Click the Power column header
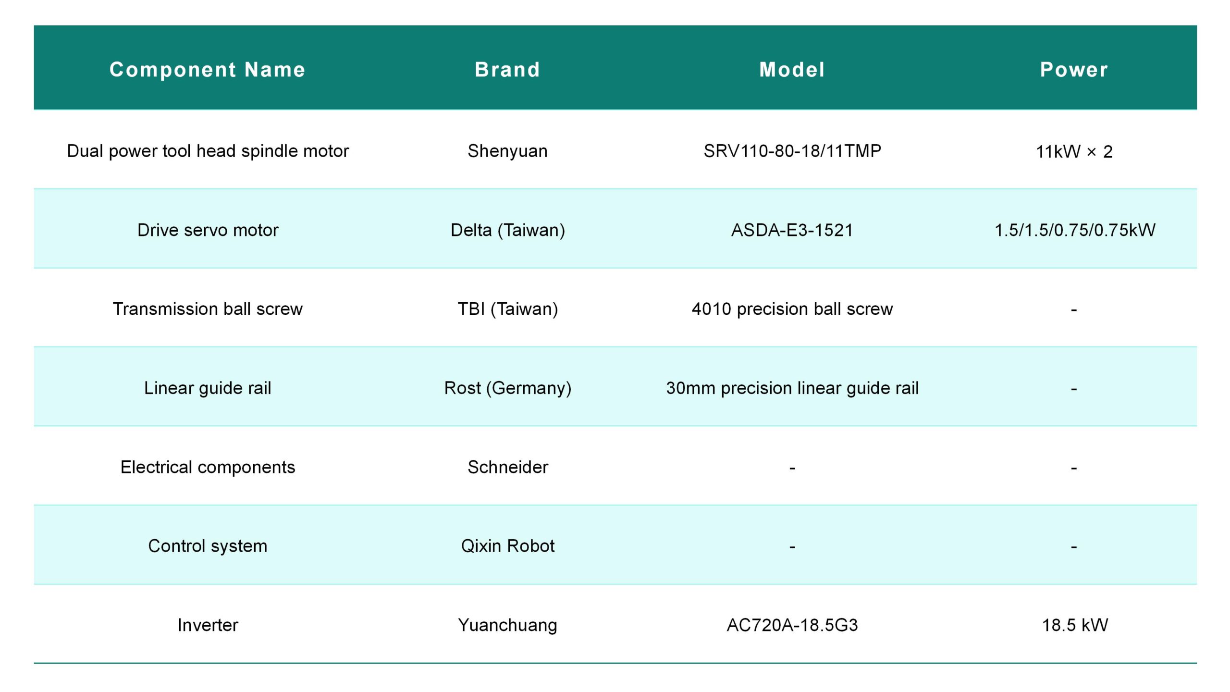This screenshot has width=1230, height=692. [1074, 70]
